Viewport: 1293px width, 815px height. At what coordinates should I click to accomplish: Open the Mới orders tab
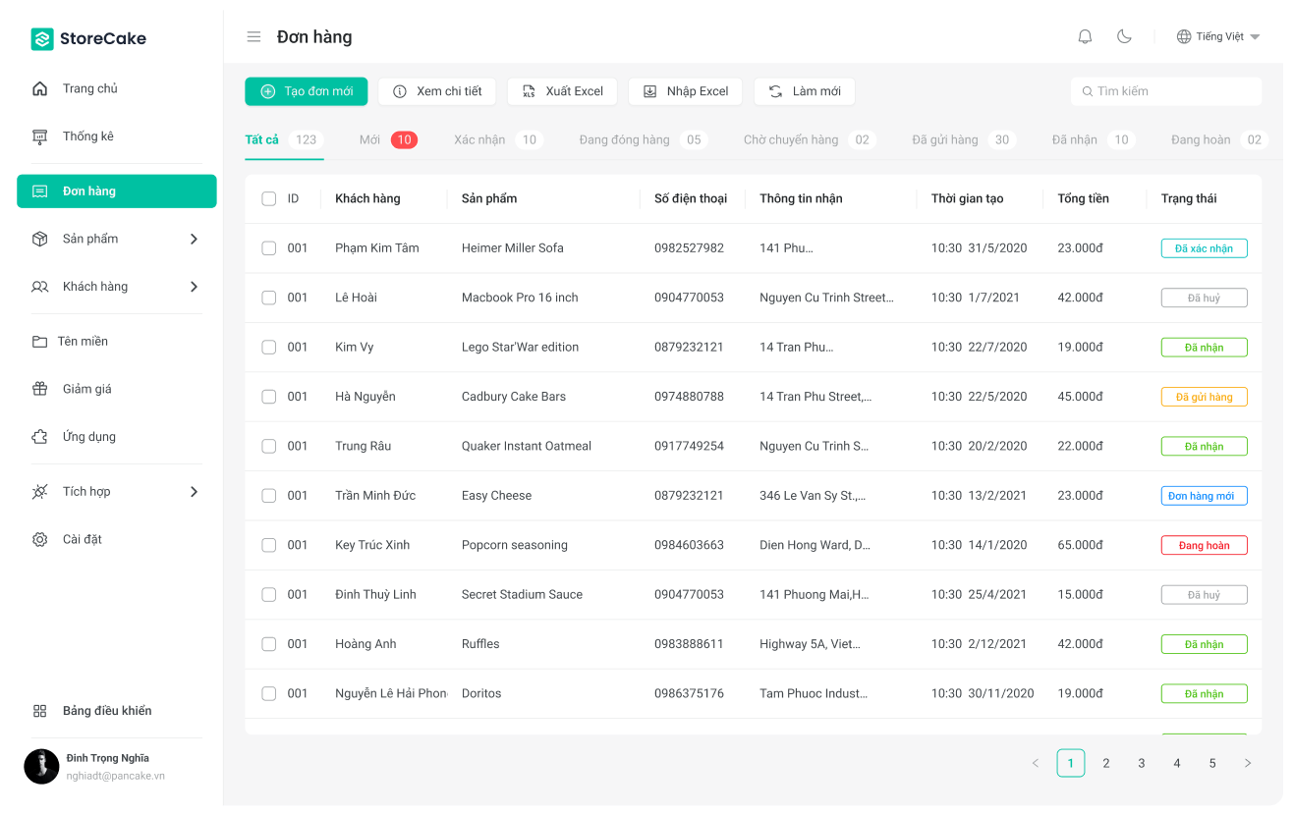pyautogui.click(x=367, y=139)
